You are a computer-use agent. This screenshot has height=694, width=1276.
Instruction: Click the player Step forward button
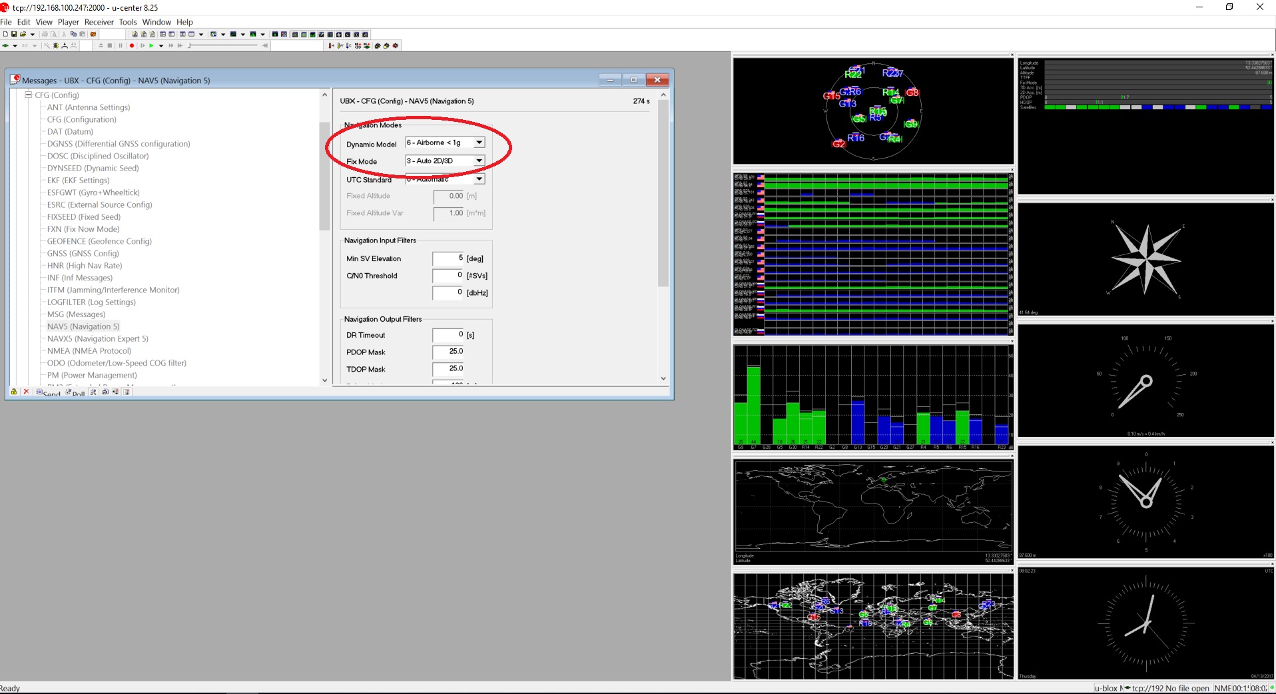click(x=143, y=45)
